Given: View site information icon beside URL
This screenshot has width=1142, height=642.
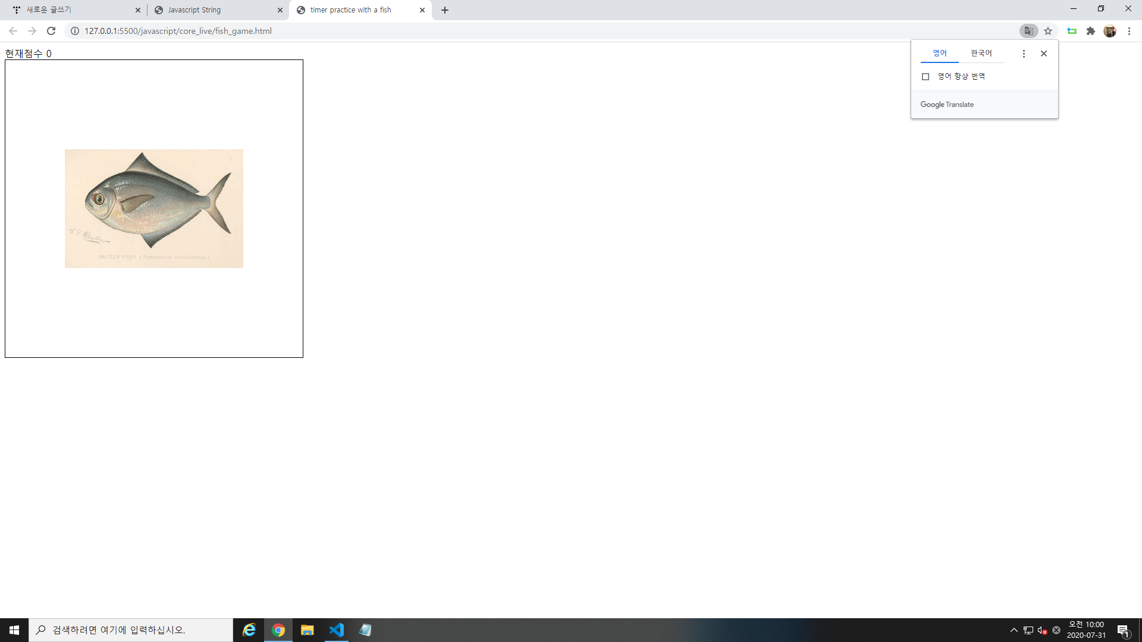Looking at the screenshot, I should click(75, 31).
